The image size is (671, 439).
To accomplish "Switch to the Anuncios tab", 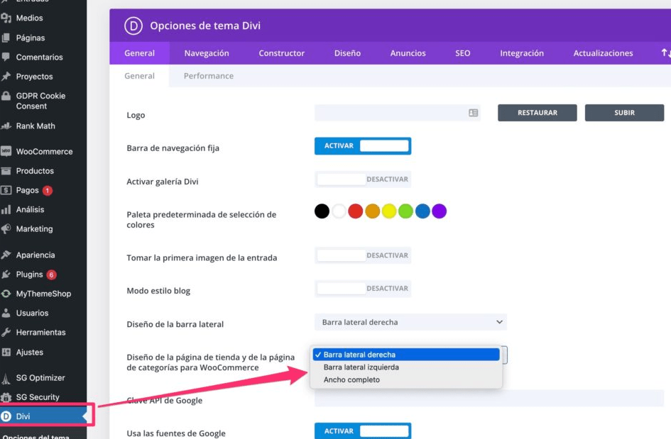I will point(408,53).
